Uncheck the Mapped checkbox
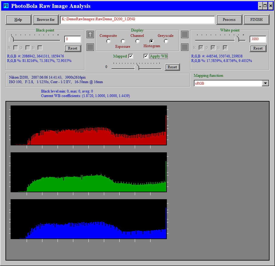 click(131, 56)
